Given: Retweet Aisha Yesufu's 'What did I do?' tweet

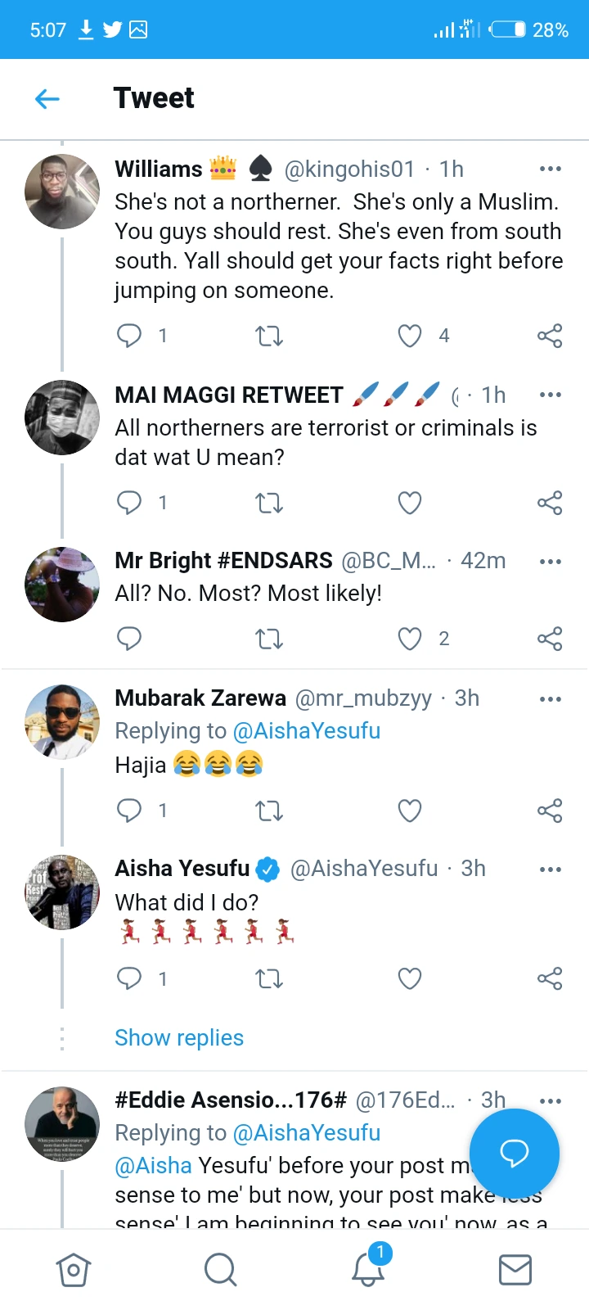Looking at the screenshot, I should pos(269,978).
